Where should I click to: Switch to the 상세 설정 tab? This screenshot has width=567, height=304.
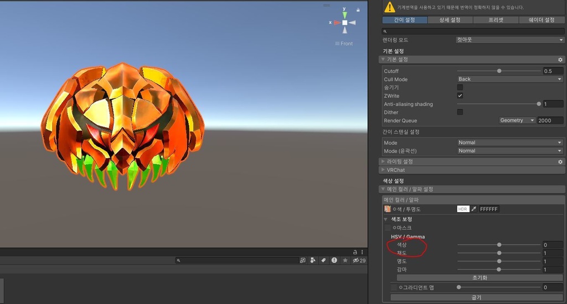point(450,20)
